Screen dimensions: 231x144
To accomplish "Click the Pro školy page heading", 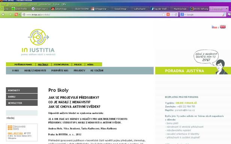I will (x=58, y=90).
